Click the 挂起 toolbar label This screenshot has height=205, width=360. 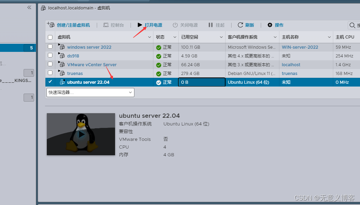220,25
